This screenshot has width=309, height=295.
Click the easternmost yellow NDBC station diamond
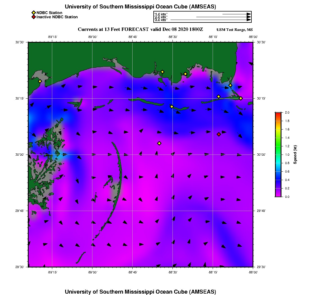[241, 98]
